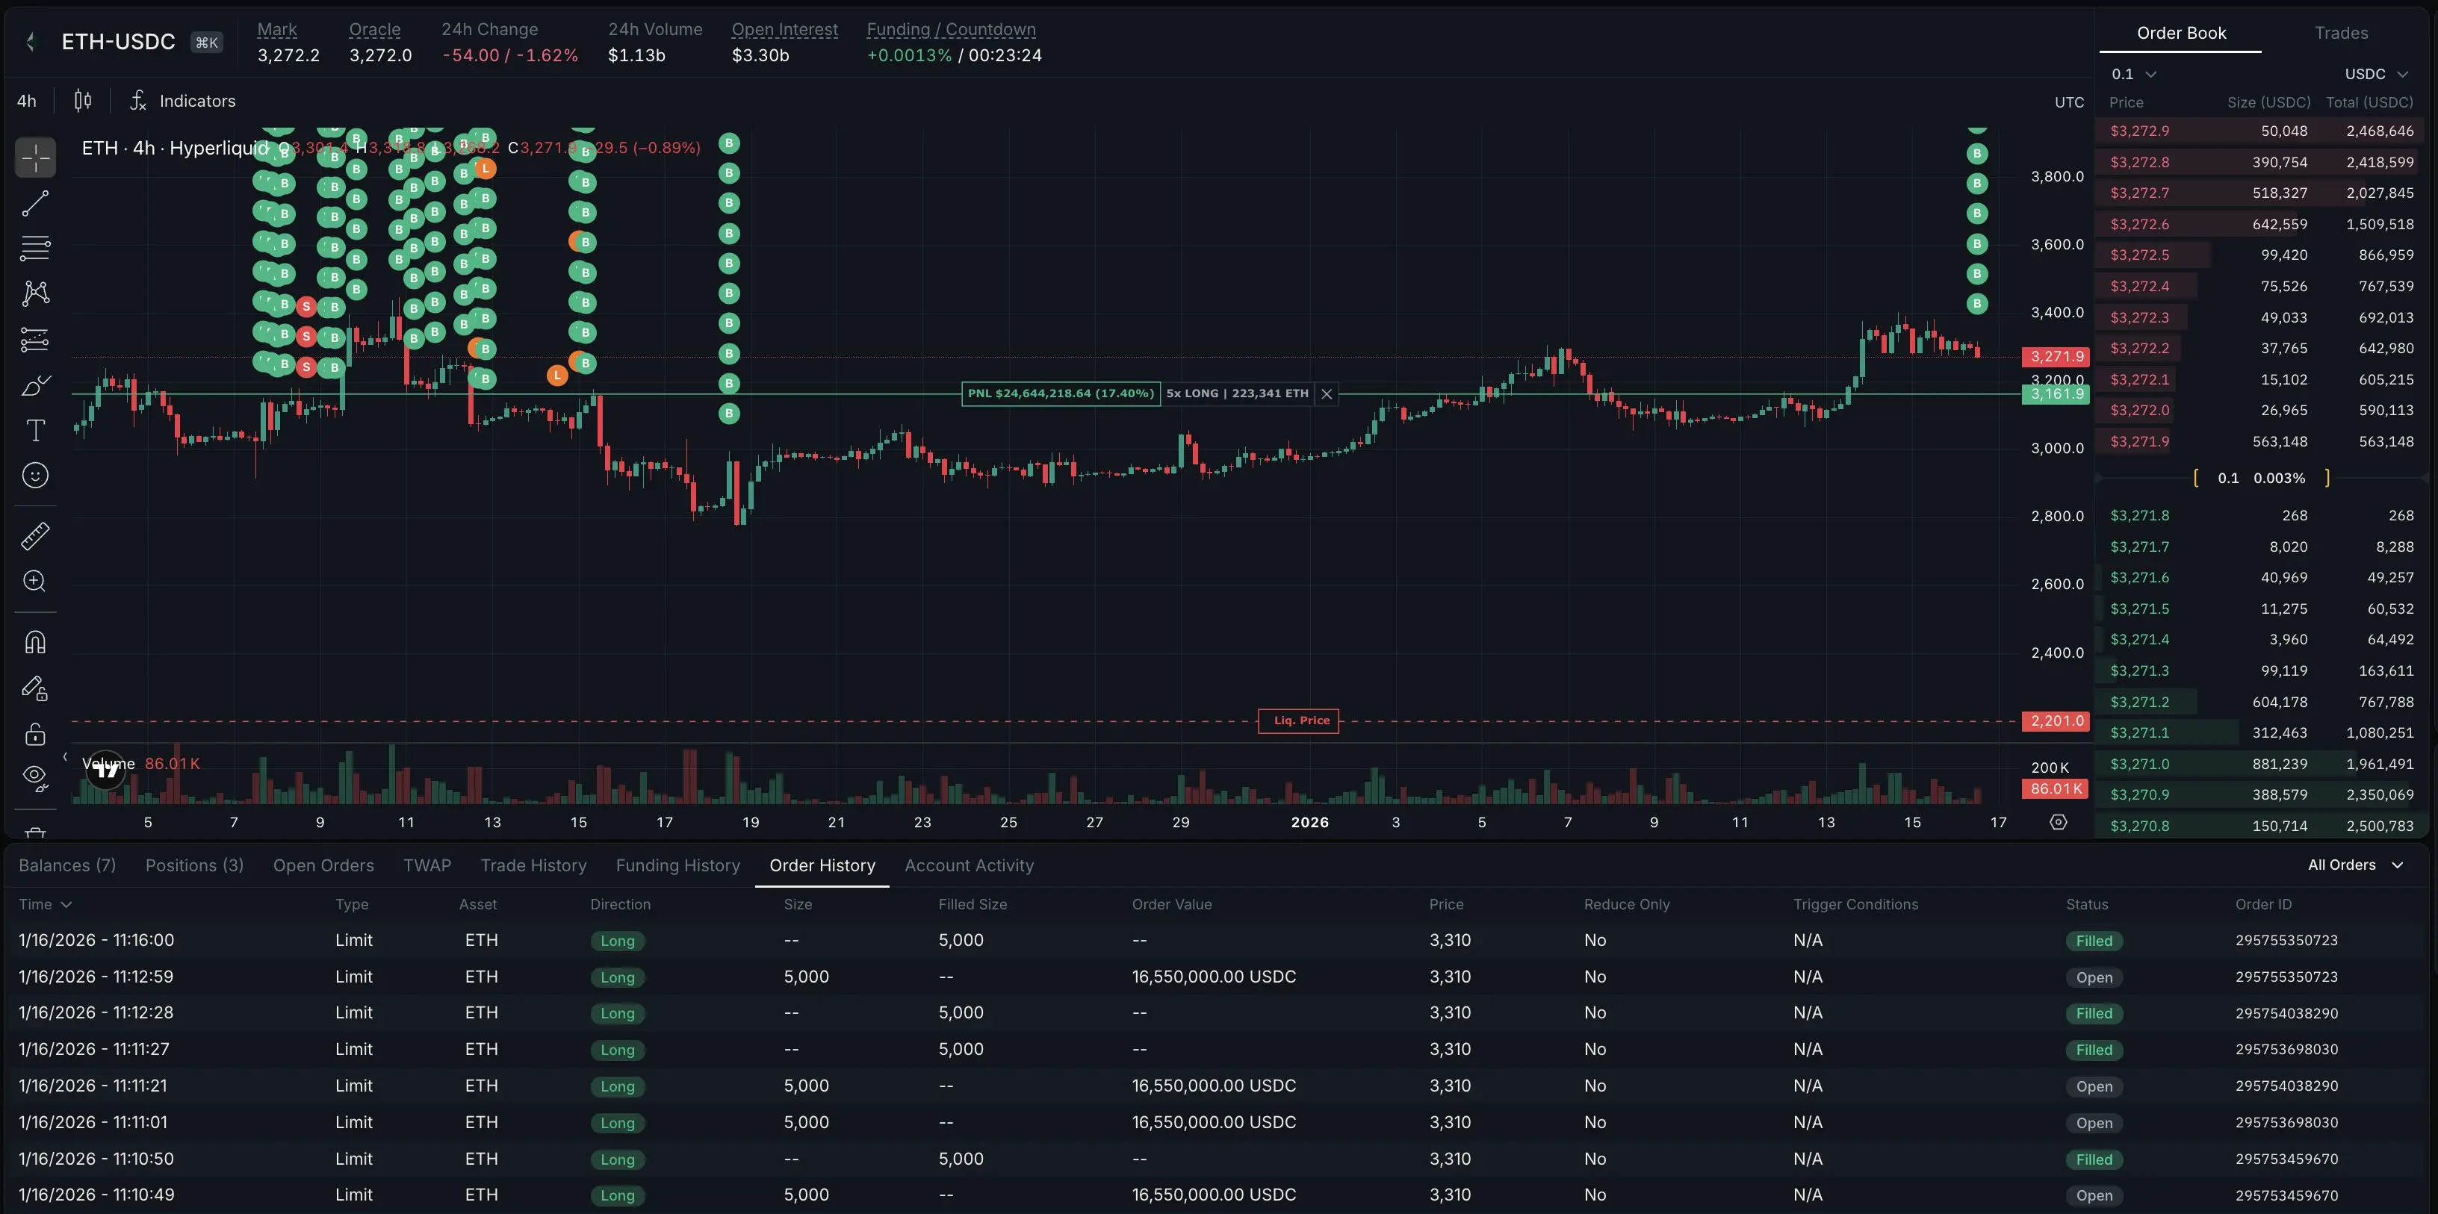Open chart settings gear icon
2438x1214 pixels.
pos(2058,822)
